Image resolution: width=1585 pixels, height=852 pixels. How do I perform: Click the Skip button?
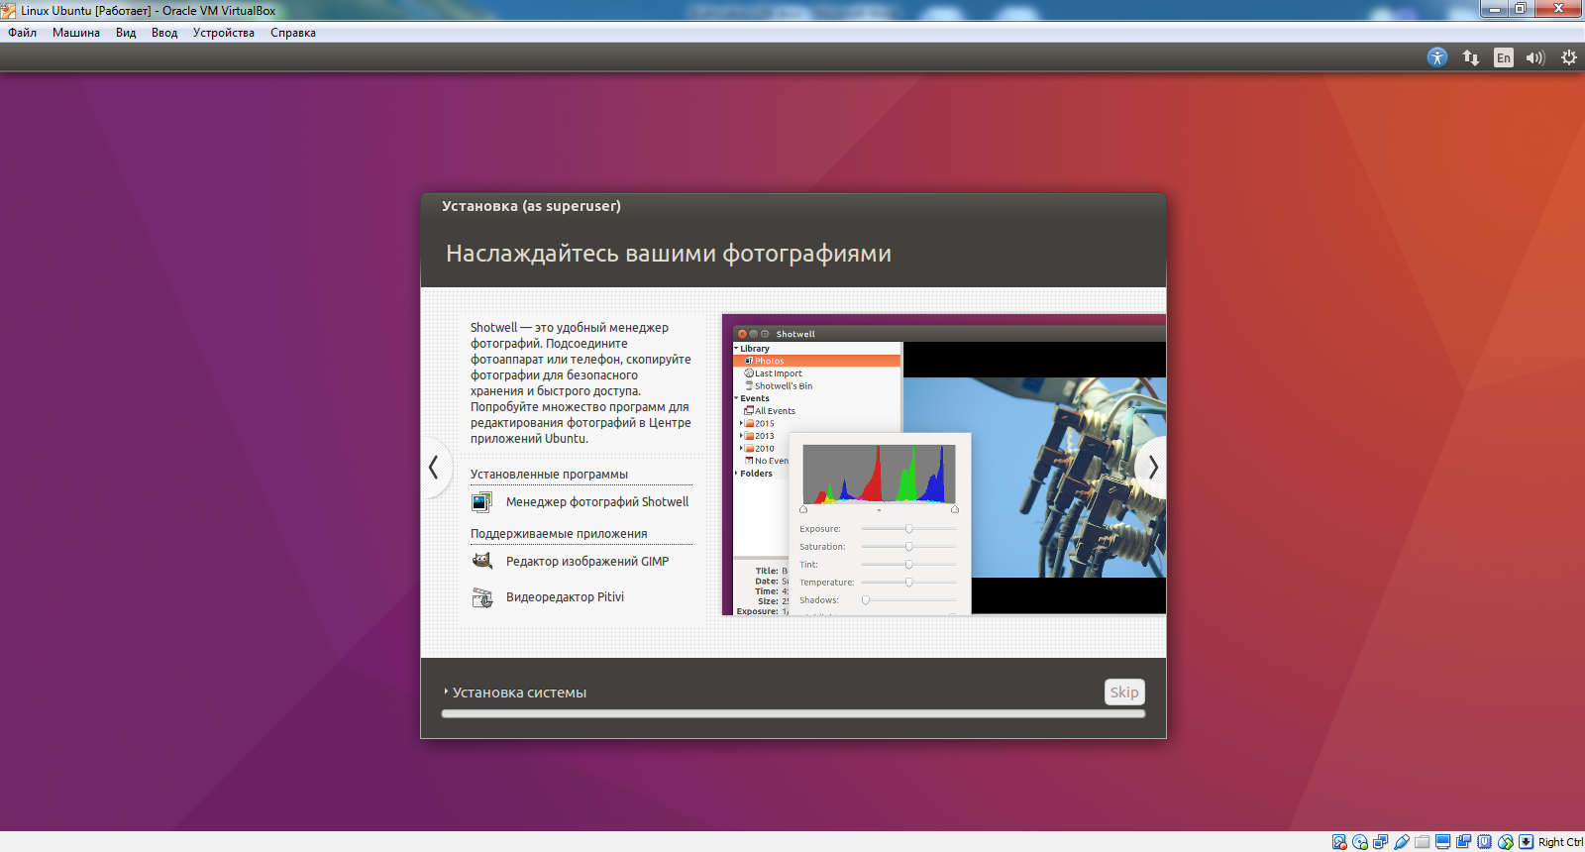point(1124,692)
